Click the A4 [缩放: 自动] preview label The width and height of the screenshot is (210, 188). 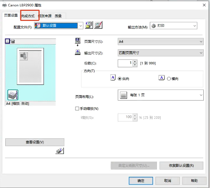pyautogui.click(x=18, y=104)
